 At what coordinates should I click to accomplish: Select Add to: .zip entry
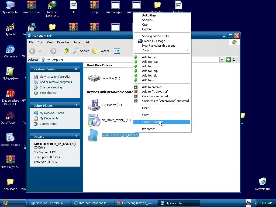[x=162, y=75]
